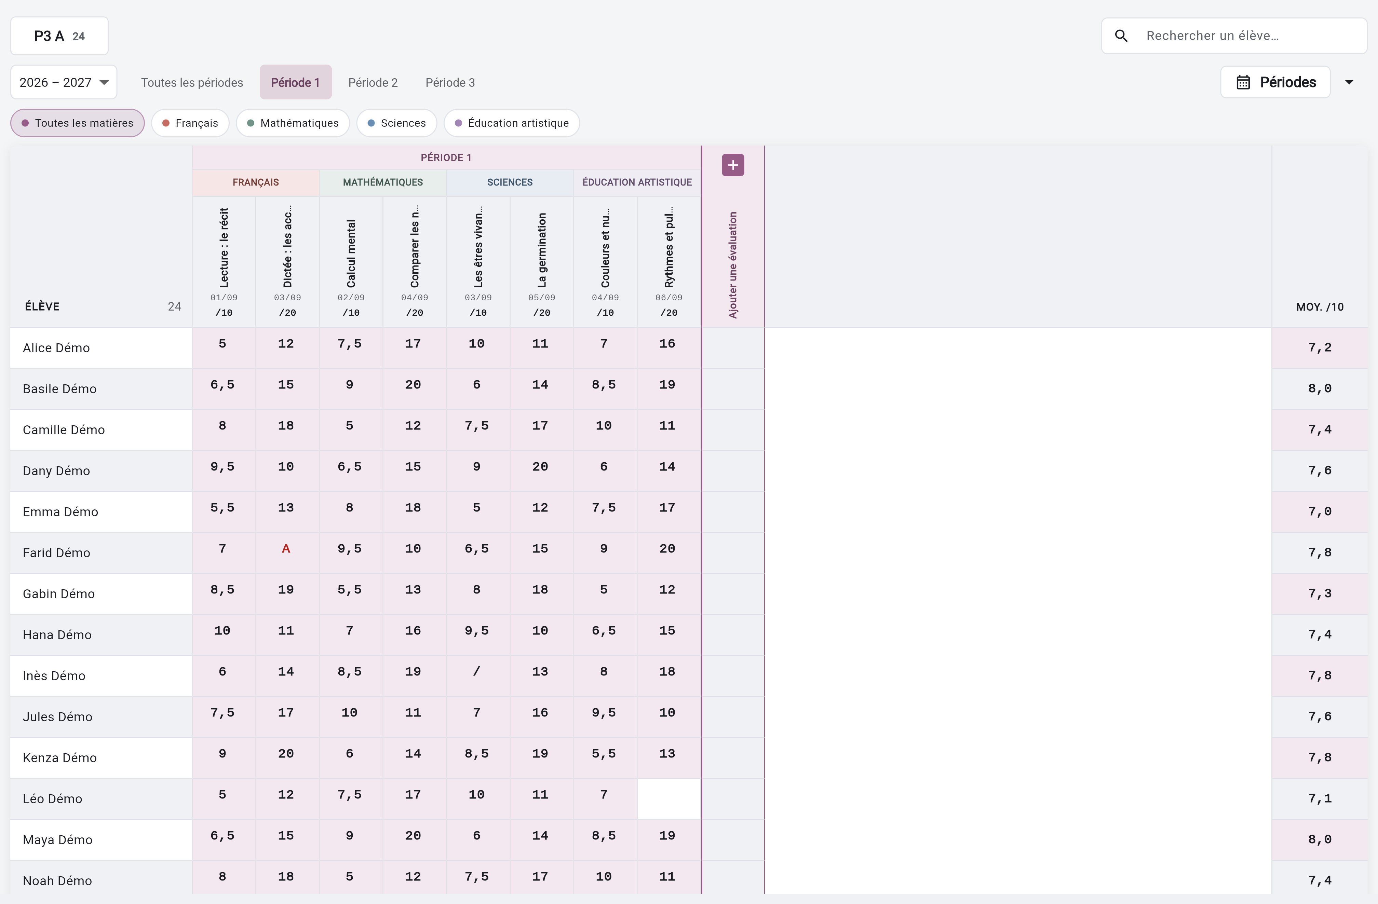
Task: Switch to the Période 2 tab
Action: [x=373, y=82]
